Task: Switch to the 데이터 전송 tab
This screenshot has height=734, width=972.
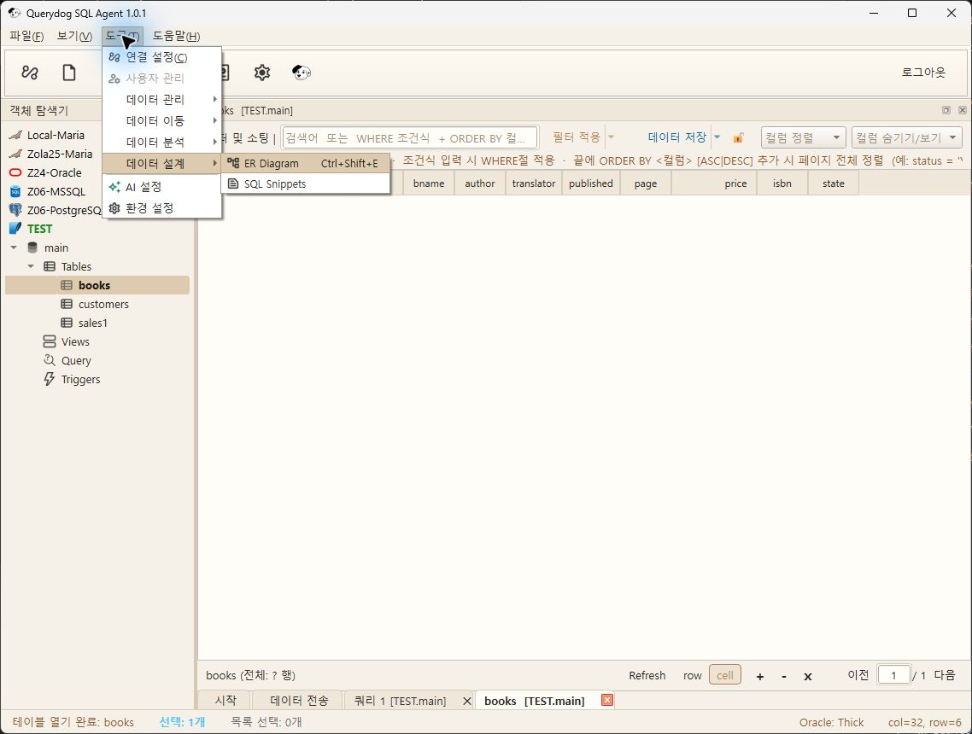Action: click(x=299, y=701)
